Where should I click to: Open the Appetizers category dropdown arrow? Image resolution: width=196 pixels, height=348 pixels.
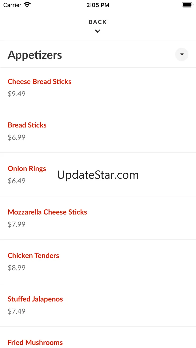click(x=182, y=54)
